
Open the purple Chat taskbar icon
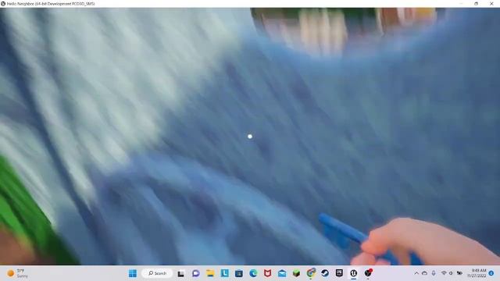pos(196,273)
